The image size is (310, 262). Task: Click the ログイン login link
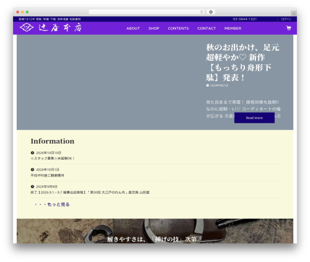click(x=286, y=19)
